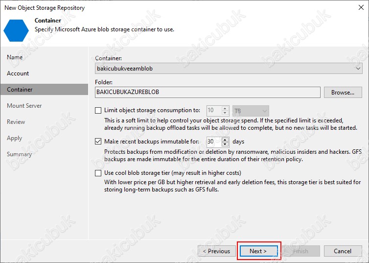
Task: Click the immutable days number field
Action: pos(213,142)
